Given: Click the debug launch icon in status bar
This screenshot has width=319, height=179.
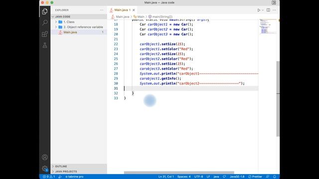Looking at the screenshot, I should 60,177.
